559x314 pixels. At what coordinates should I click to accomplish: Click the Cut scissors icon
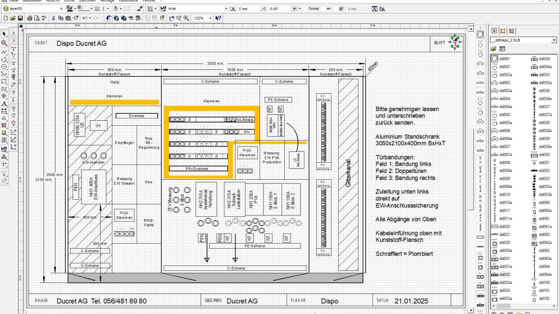click(x=53, y=18)
